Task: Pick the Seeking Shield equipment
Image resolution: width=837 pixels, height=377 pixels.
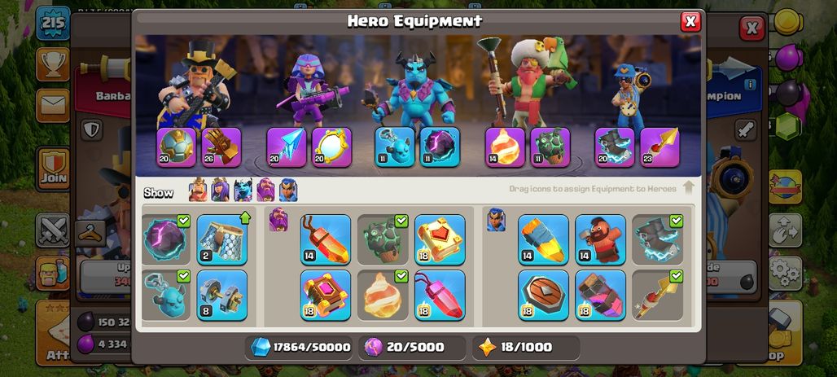Action: click(543, 296)
